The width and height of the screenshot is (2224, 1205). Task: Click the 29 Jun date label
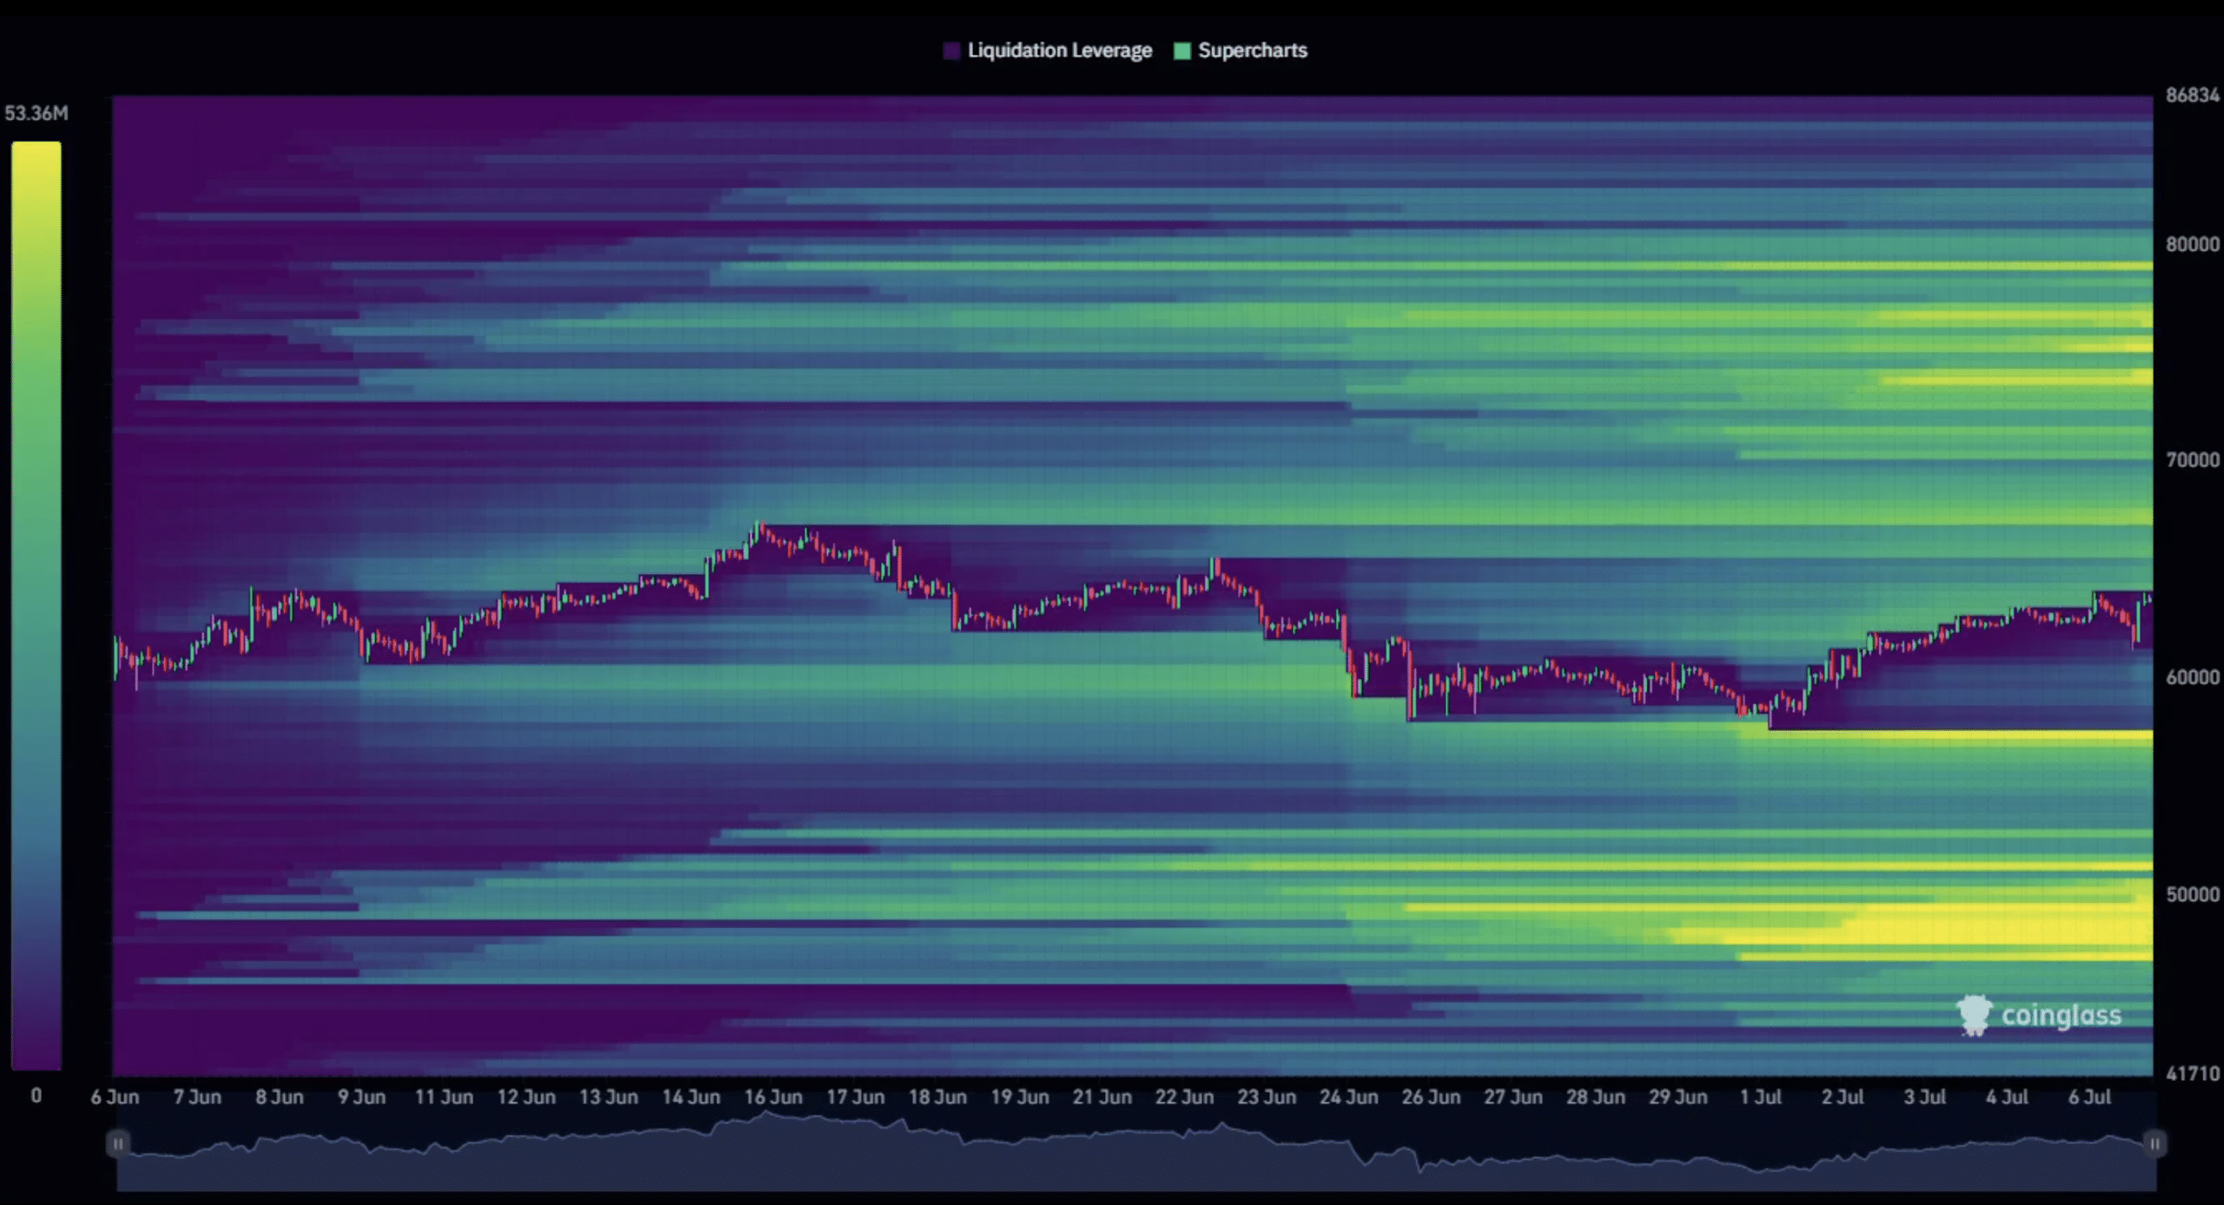point(1678,1097)
